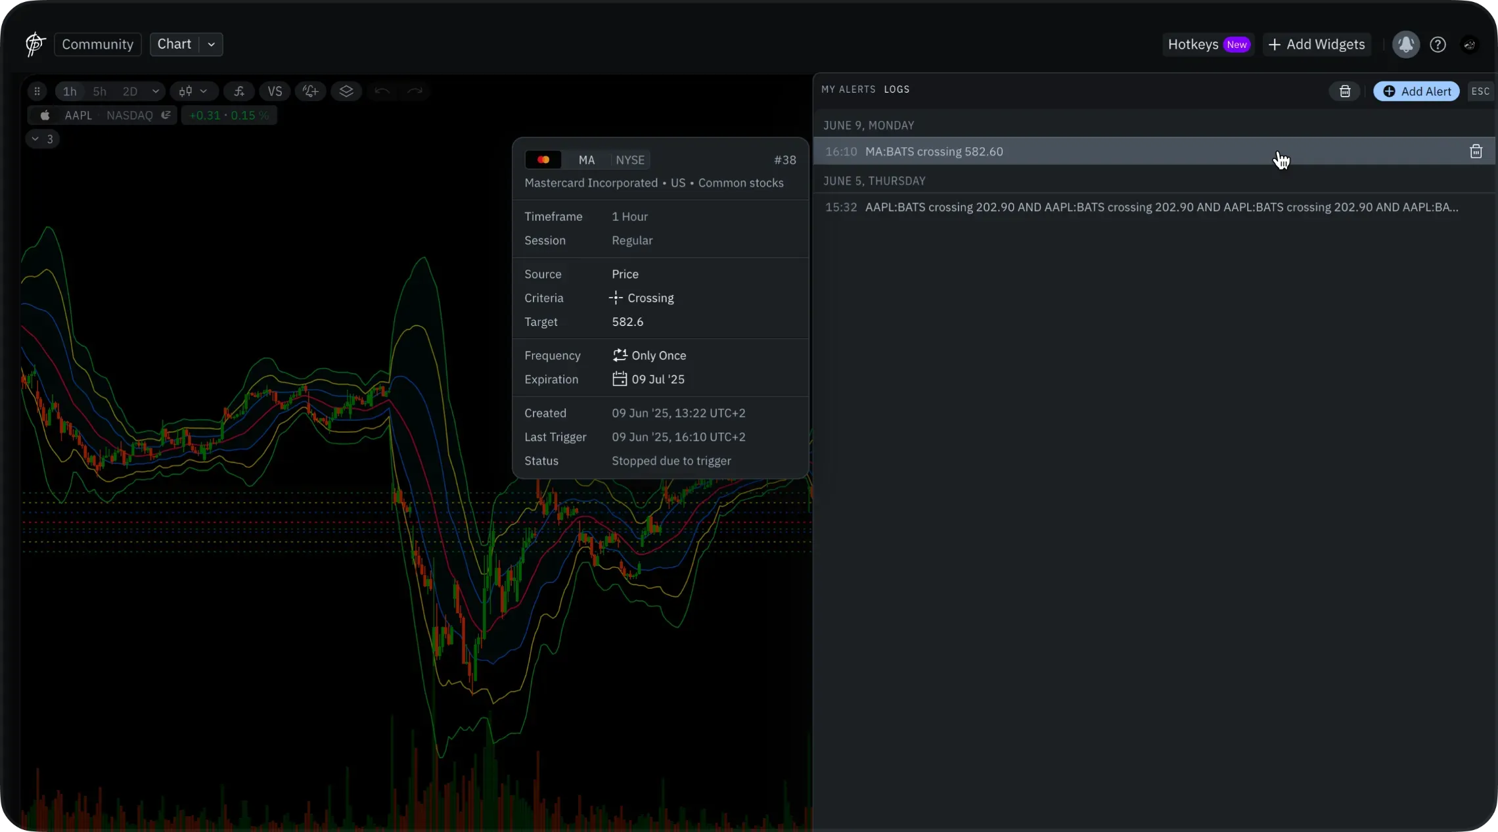Click the Mastercard logo in alert card
Screen dimensions: 1498x832
543,160
